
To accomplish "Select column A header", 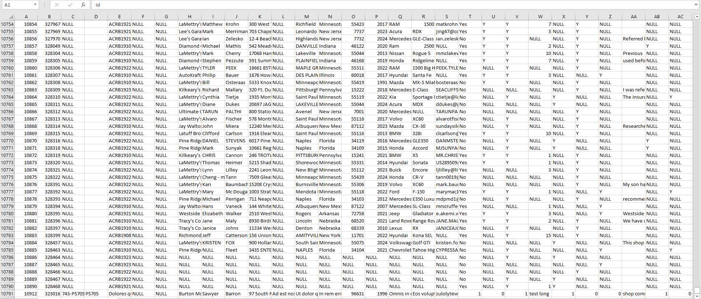I will (26, 17).
